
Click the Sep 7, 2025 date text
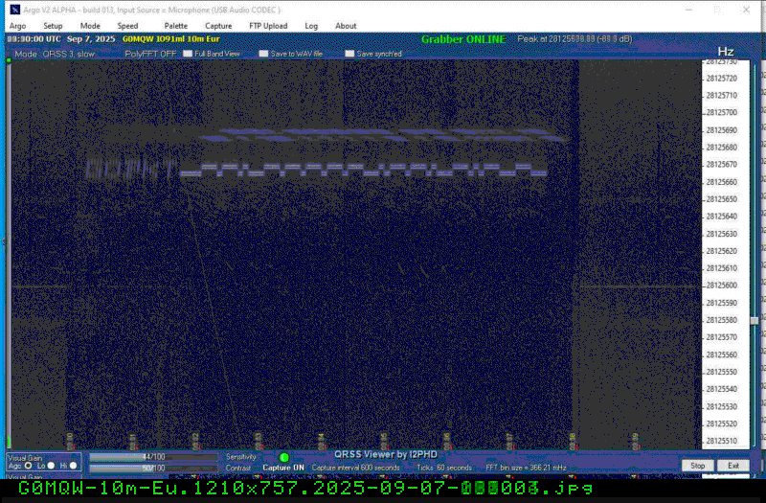(91, 39)
